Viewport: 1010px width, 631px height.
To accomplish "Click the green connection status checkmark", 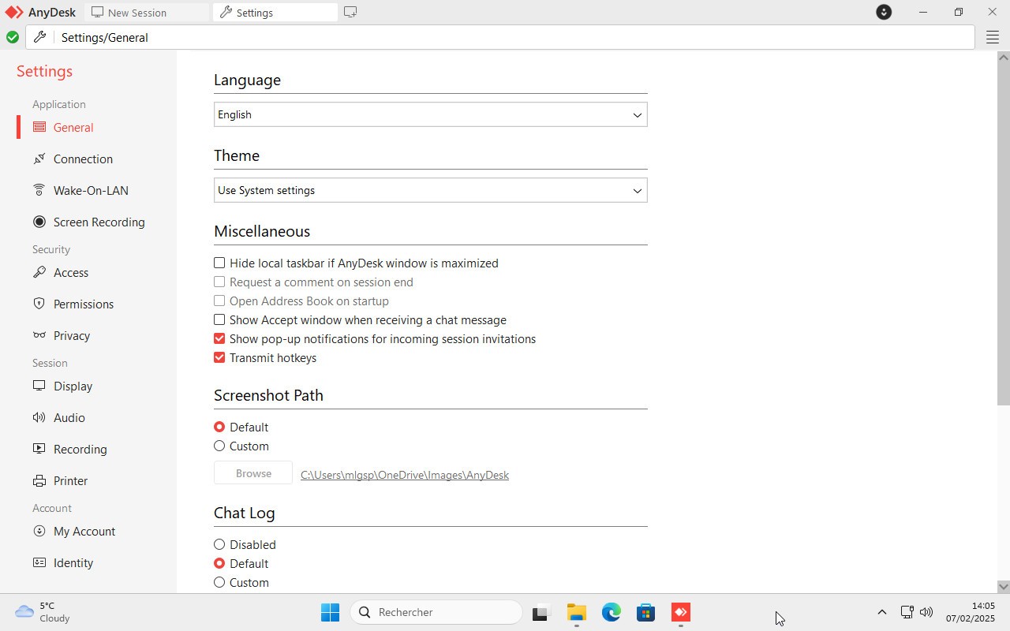I will (x=13, y=37).
